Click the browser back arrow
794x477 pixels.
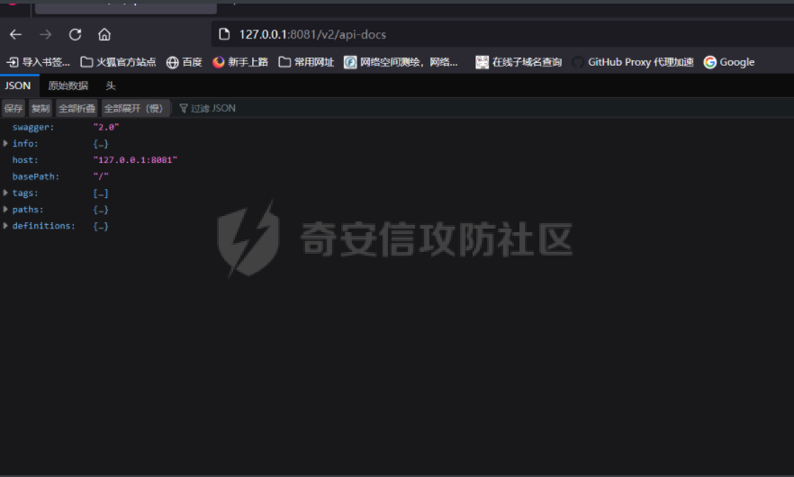(15, 35)
